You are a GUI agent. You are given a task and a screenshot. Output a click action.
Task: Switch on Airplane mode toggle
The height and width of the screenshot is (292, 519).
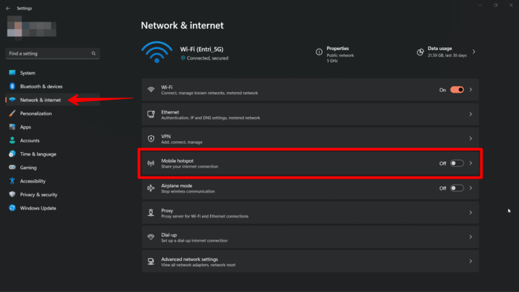tap(457, 188)
